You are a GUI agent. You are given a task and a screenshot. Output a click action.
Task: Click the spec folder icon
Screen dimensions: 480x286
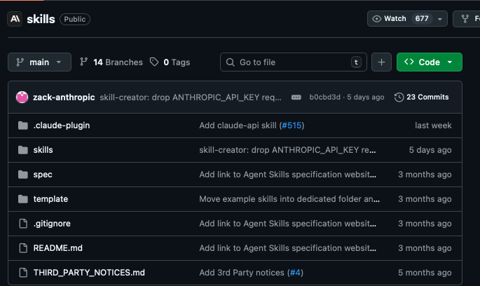(23, 175)
